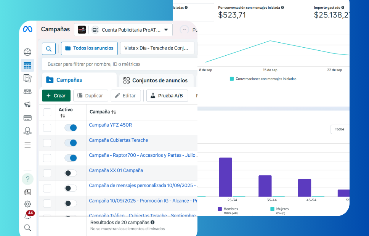Click the green Crear button

(x=56, y=96)
